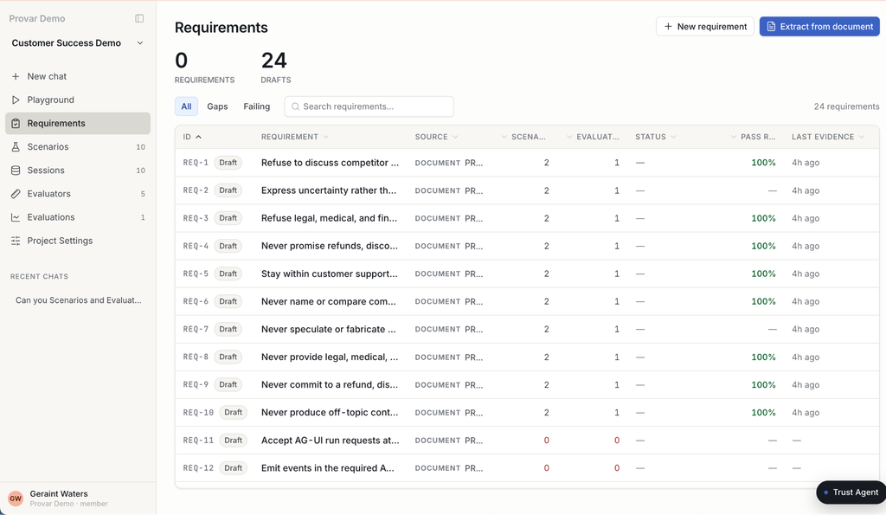Viewport: 886px width, 515px height.
Task: Open the Status column filter chevron
Action: 673,137
